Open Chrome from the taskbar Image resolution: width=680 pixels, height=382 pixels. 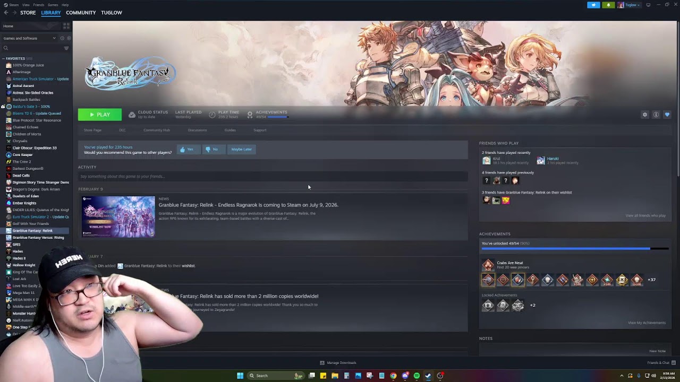pos(393,376)
